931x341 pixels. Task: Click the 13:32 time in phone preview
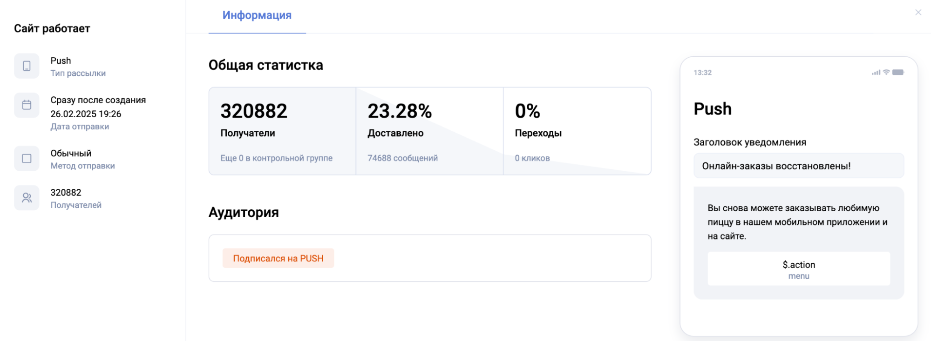pos(702,73)
